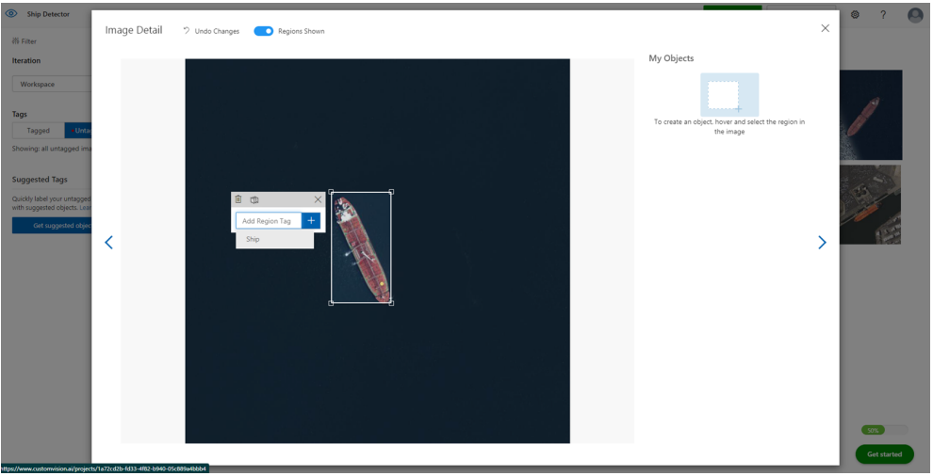
Task: Open the help question mark icon
Action: coord(884,15)
